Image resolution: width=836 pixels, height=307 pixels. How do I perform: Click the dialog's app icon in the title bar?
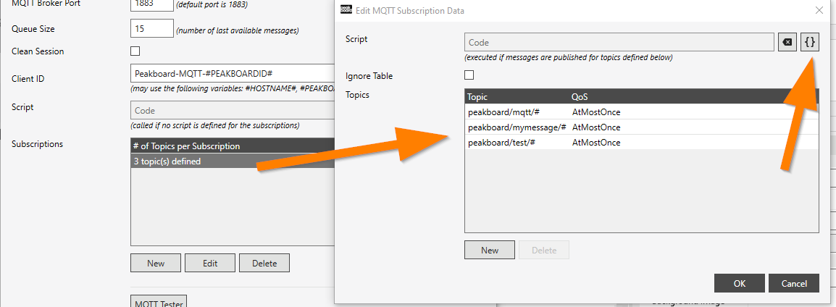[346, 10]
